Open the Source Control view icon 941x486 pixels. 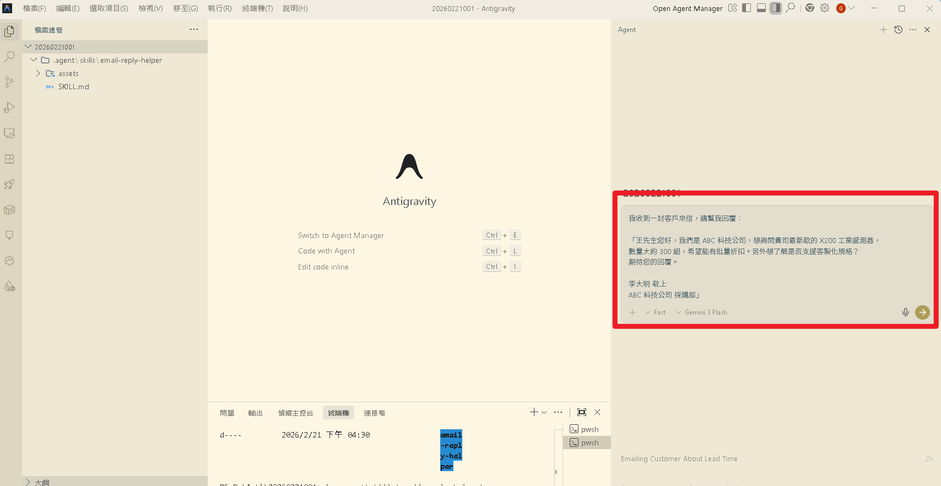(x=9, y=82)
